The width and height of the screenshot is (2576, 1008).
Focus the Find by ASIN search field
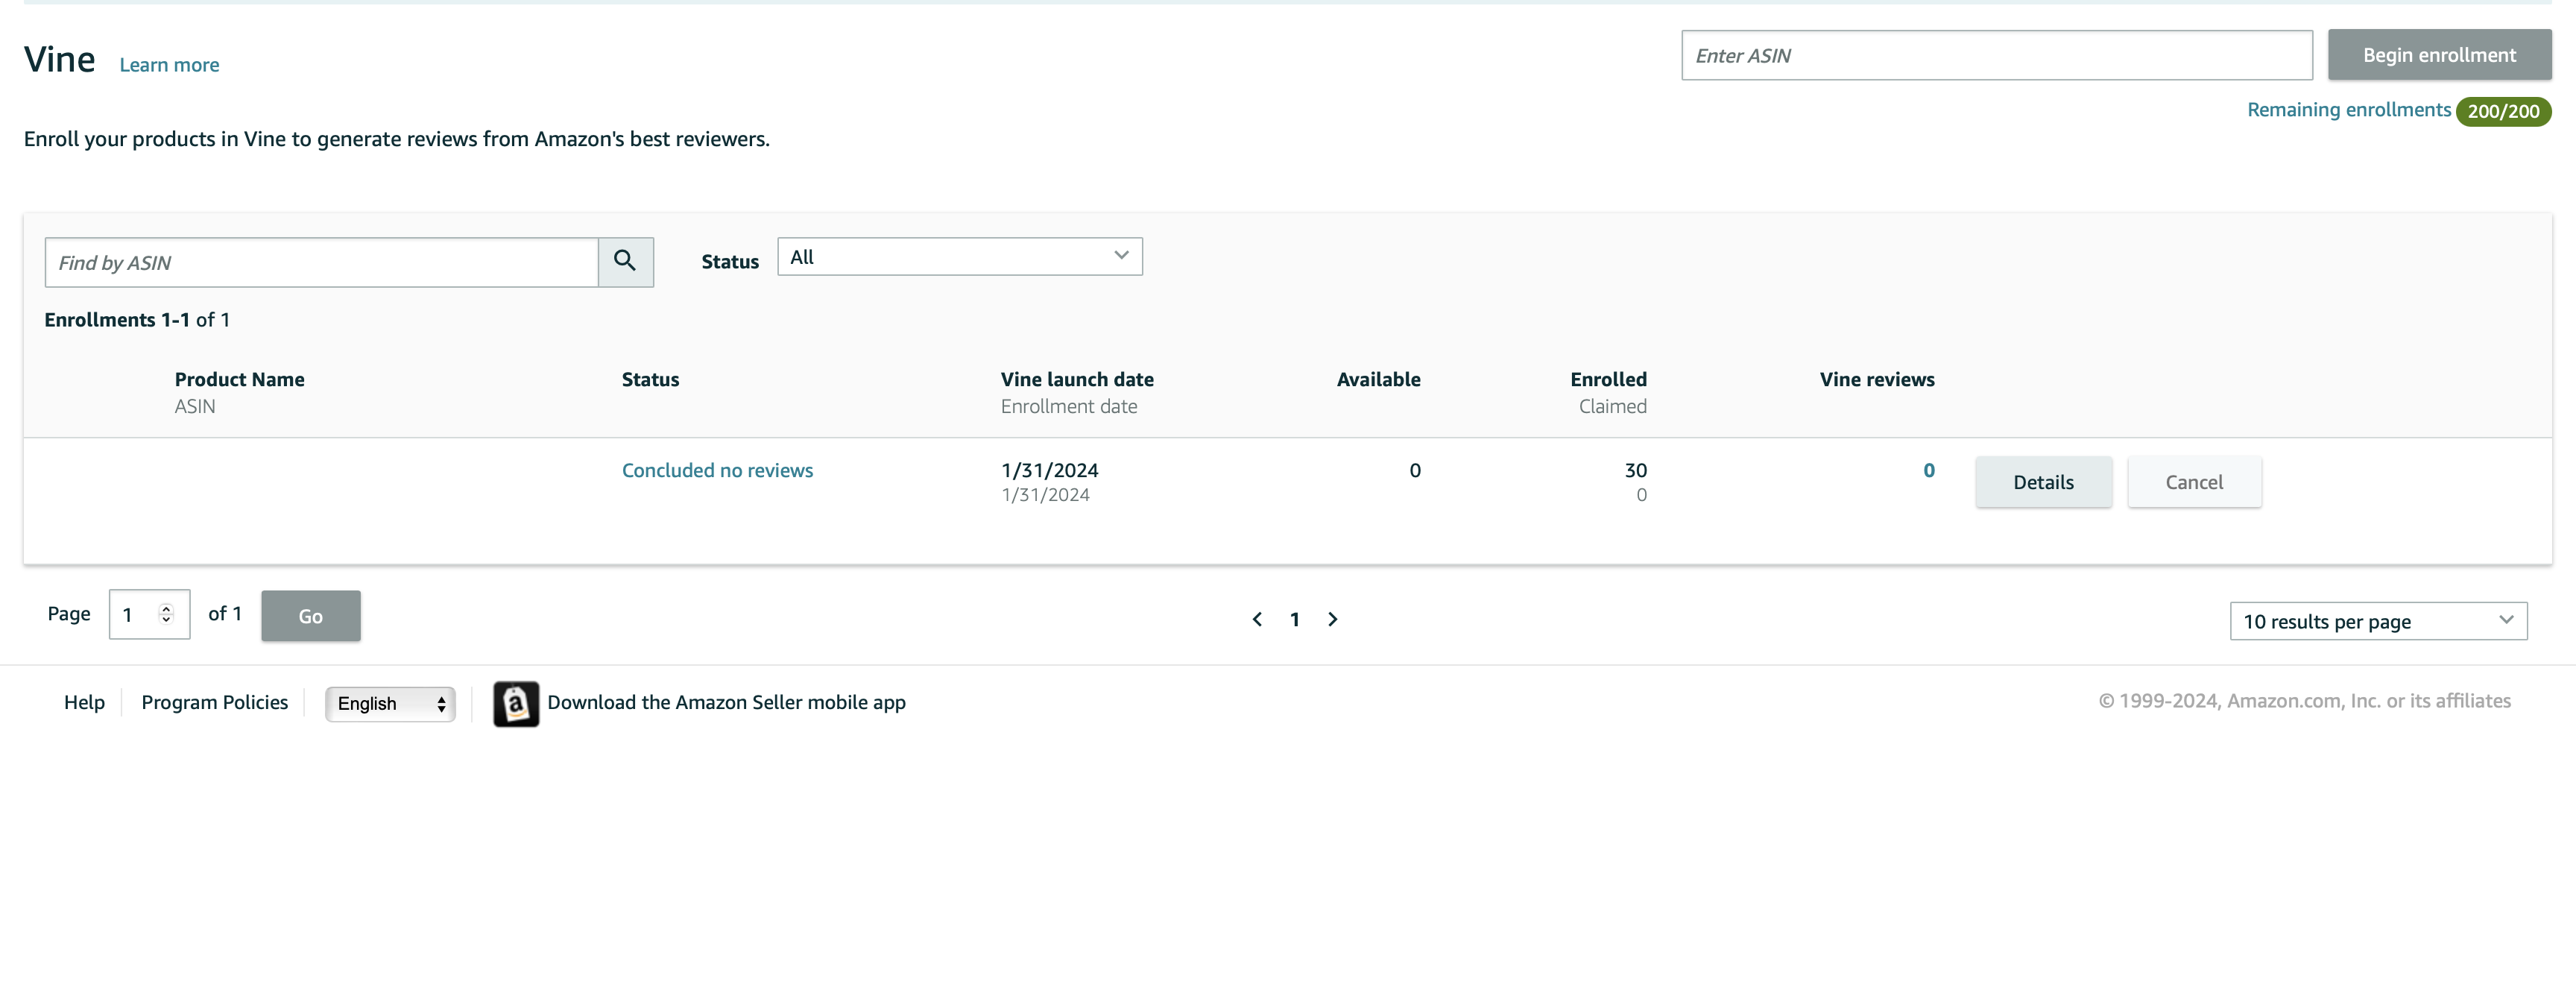click(x=322, y=262)
